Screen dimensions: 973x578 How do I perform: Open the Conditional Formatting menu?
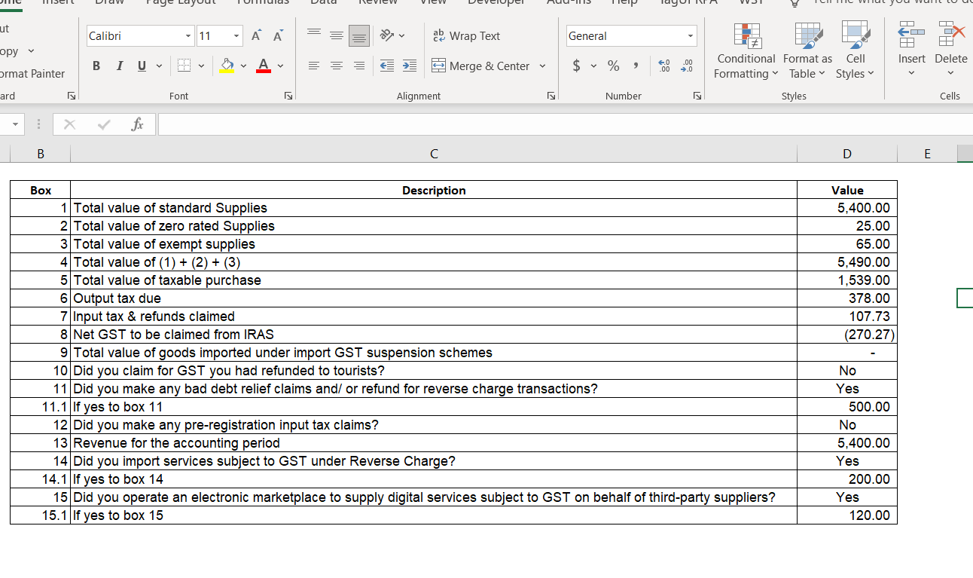(x=746, y=50)
